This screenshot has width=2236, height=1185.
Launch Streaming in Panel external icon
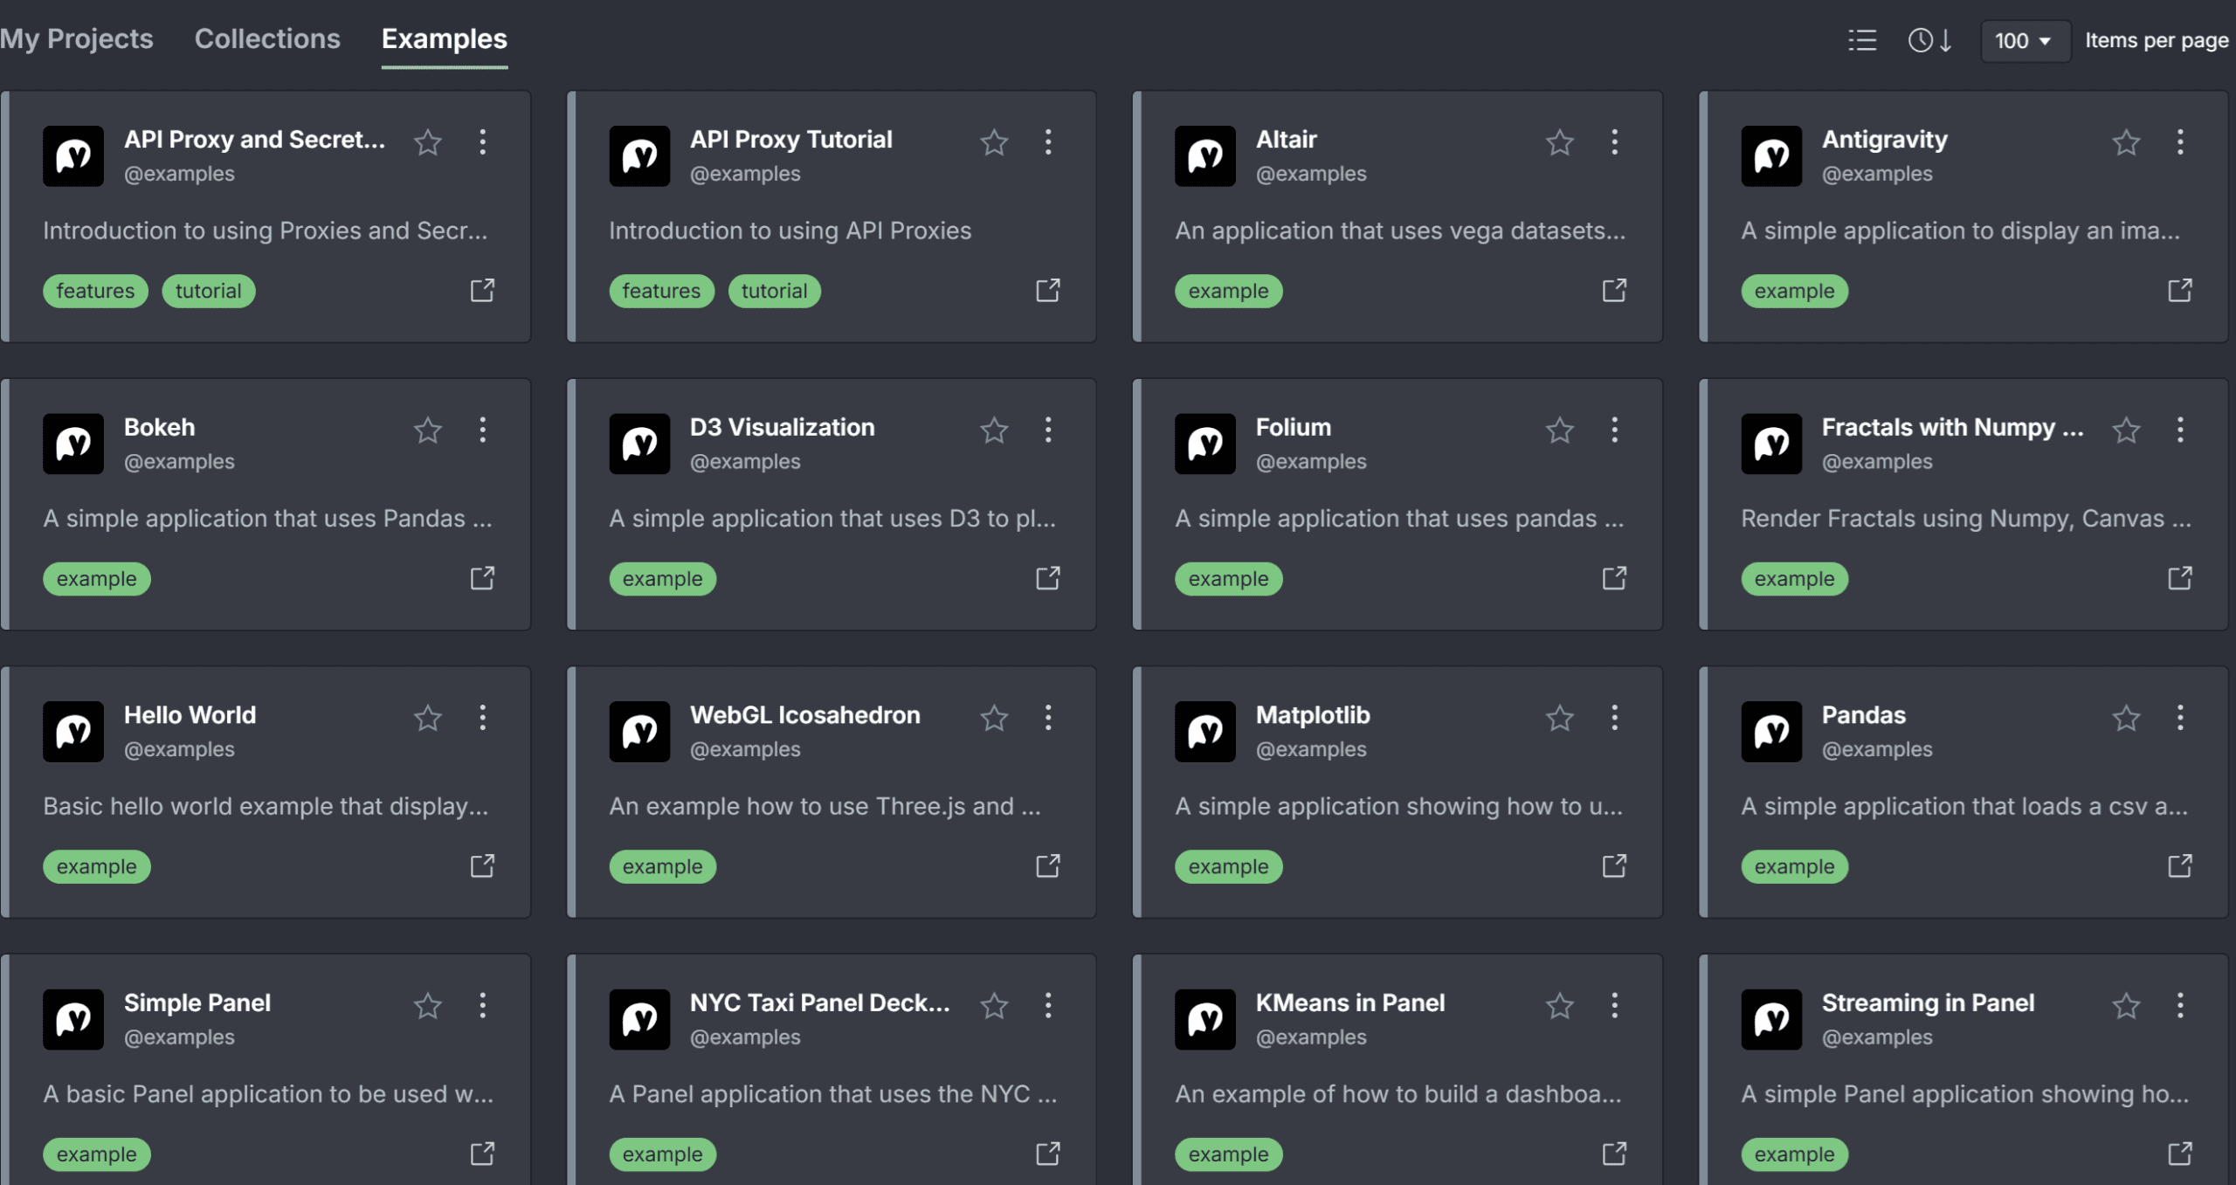[2180, 1154]
